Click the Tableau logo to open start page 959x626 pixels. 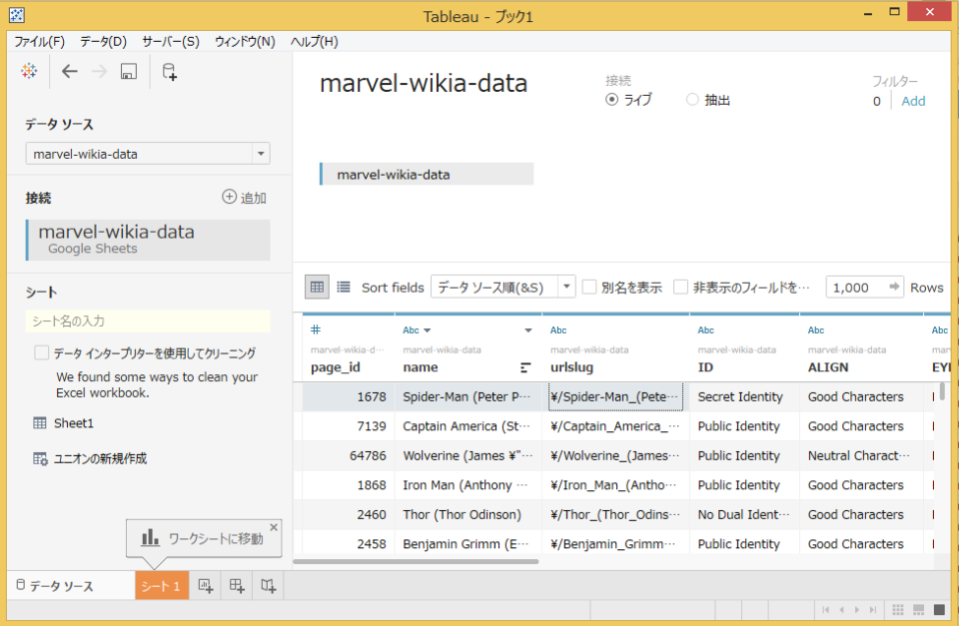28,71
